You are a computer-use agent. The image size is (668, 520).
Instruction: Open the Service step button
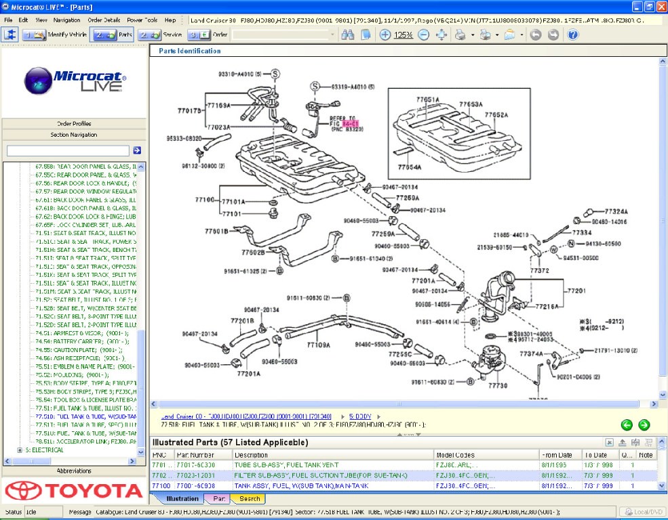[x=161, y=35]
